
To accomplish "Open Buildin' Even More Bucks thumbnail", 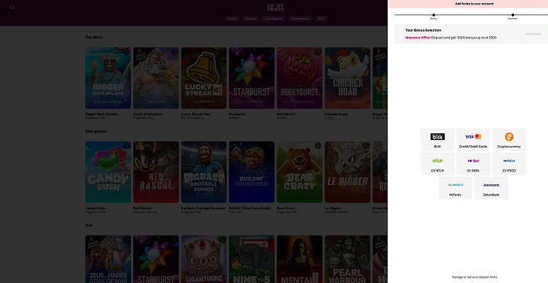I will coord(251,172).
